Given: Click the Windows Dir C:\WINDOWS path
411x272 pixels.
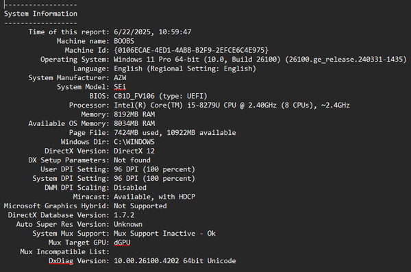Looking at the screenshot, I should point(134,142).
